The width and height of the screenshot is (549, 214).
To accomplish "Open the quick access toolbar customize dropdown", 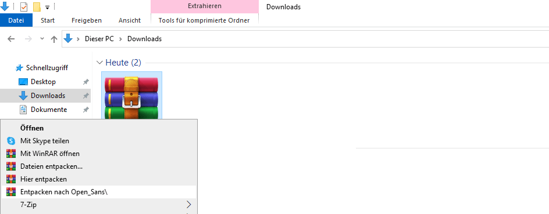I will 47,7.
